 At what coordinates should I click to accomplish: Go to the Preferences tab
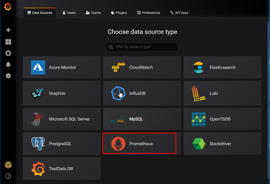(148, 13)
